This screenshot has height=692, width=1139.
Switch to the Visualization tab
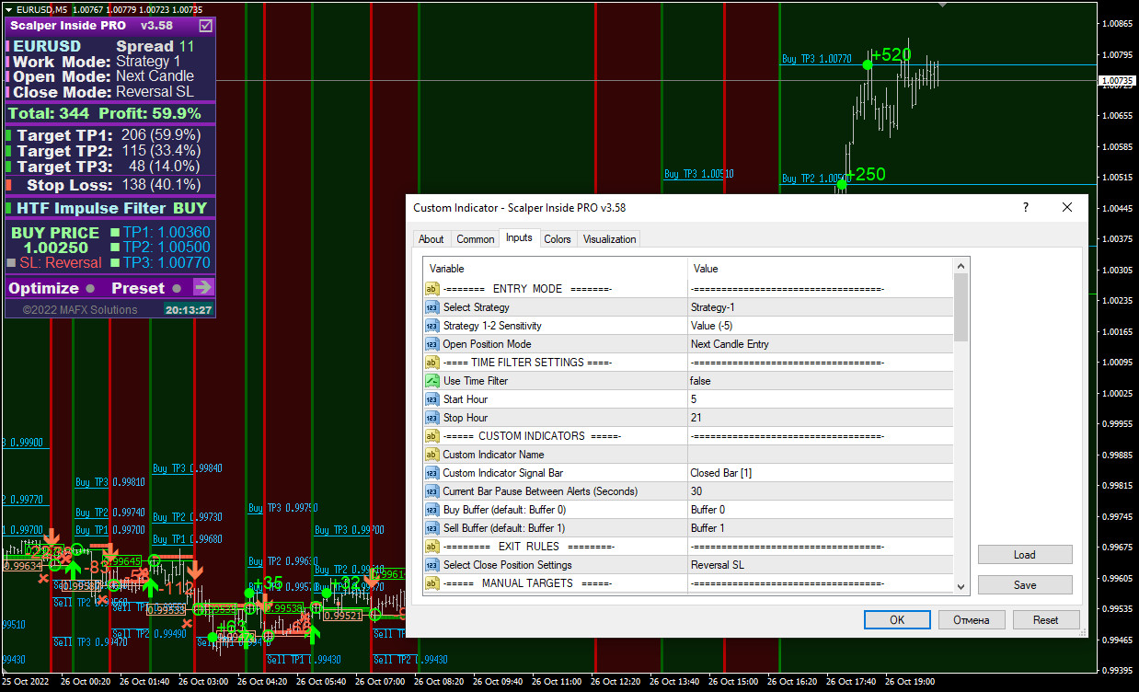tap(609, 239)
